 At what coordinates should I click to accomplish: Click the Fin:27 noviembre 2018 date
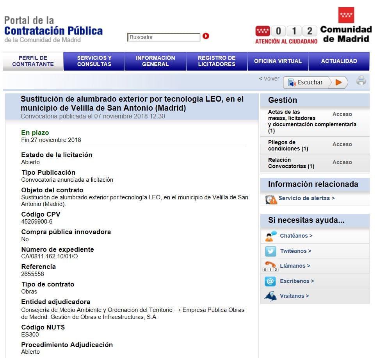click(x=51, y=140)
